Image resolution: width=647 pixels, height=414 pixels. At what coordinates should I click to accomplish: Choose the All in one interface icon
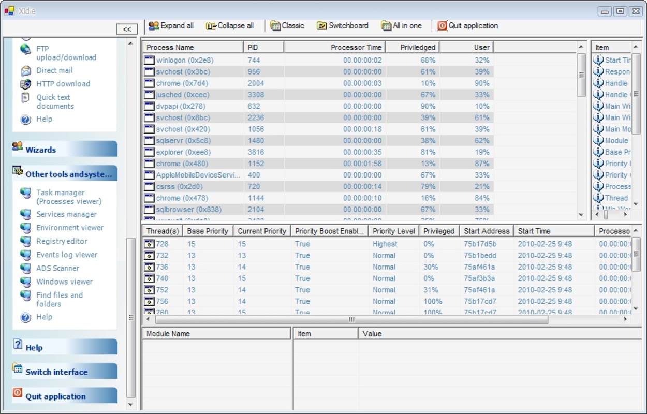[386, 26]
